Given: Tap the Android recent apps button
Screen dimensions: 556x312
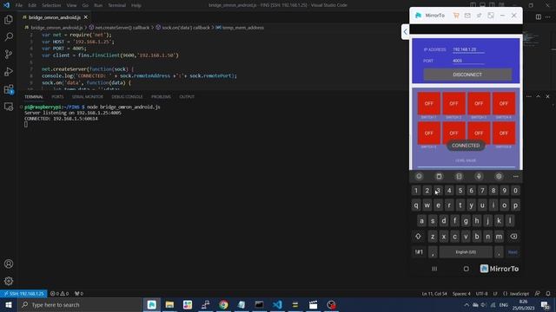Looking at the screenshot, I should pyautogui.click(x=434, y=269).
